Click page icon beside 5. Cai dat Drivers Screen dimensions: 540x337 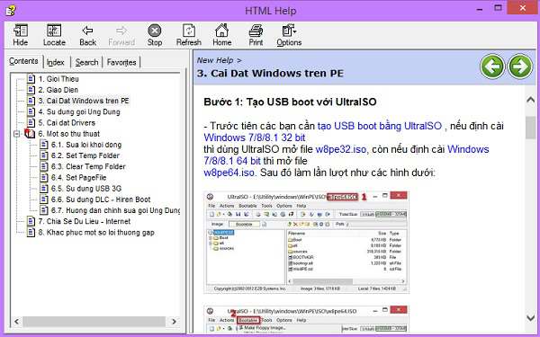(x=31, y=123)
